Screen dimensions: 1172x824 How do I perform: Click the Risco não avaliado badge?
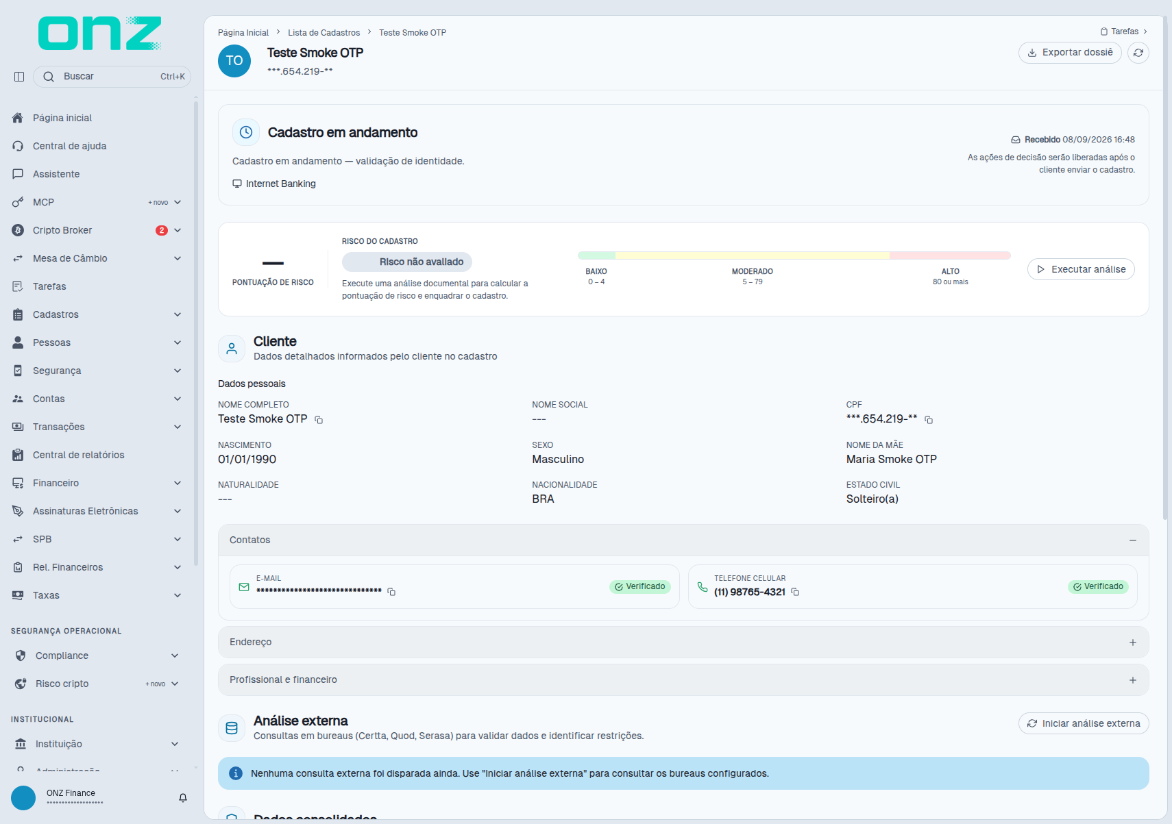click(407, 262)
